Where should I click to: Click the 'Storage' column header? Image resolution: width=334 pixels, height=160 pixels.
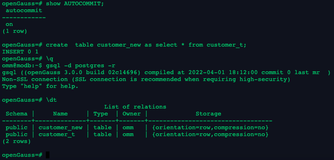(x=208, y=114)
